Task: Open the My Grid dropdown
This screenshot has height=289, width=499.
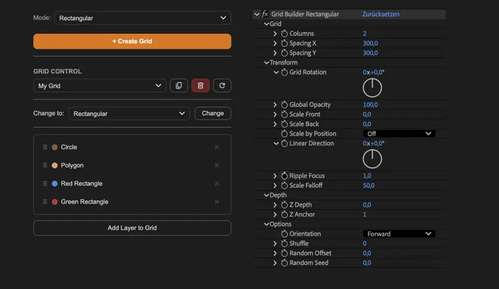Action: [100, 85]
